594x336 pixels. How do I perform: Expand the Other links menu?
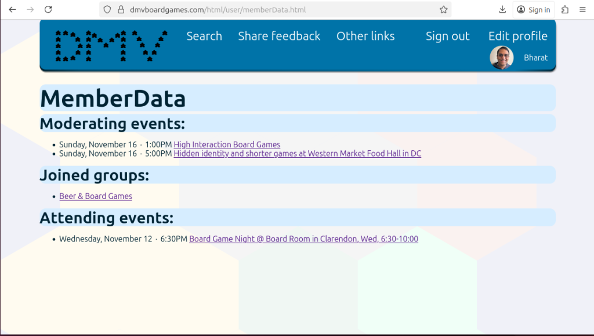(x=365, y=36)
